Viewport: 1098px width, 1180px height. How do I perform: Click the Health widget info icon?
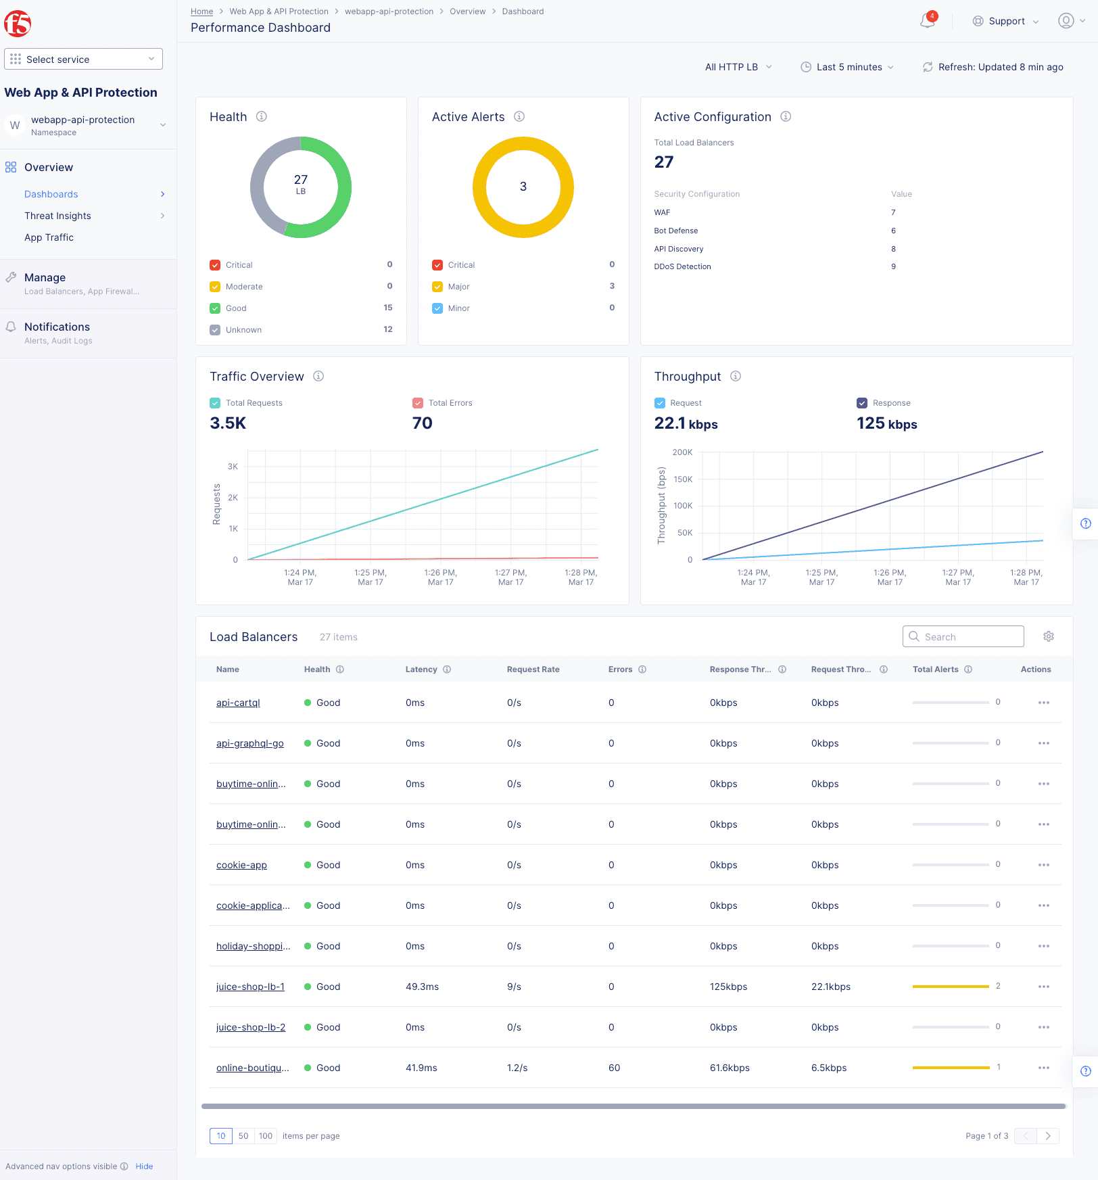262,116
